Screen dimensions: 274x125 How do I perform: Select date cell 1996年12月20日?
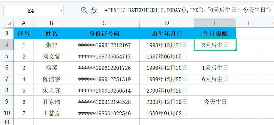pyautogui.click(x=167, y=68)
